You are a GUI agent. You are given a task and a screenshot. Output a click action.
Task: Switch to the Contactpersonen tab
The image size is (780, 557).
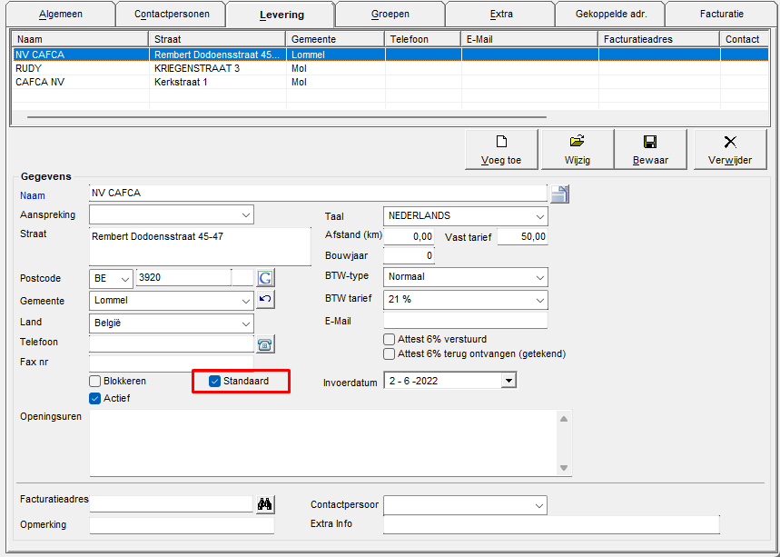click(x=172, y=14)
